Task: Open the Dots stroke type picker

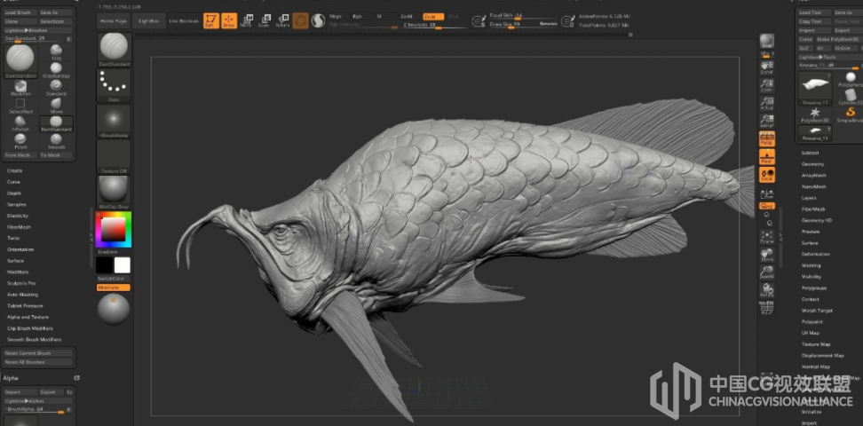Action: (114, 85)
